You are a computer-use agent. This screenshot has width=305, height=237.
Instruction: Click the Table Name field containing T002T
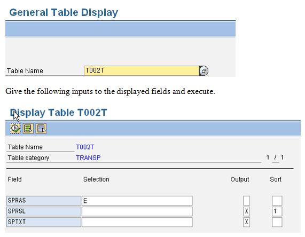142,70
